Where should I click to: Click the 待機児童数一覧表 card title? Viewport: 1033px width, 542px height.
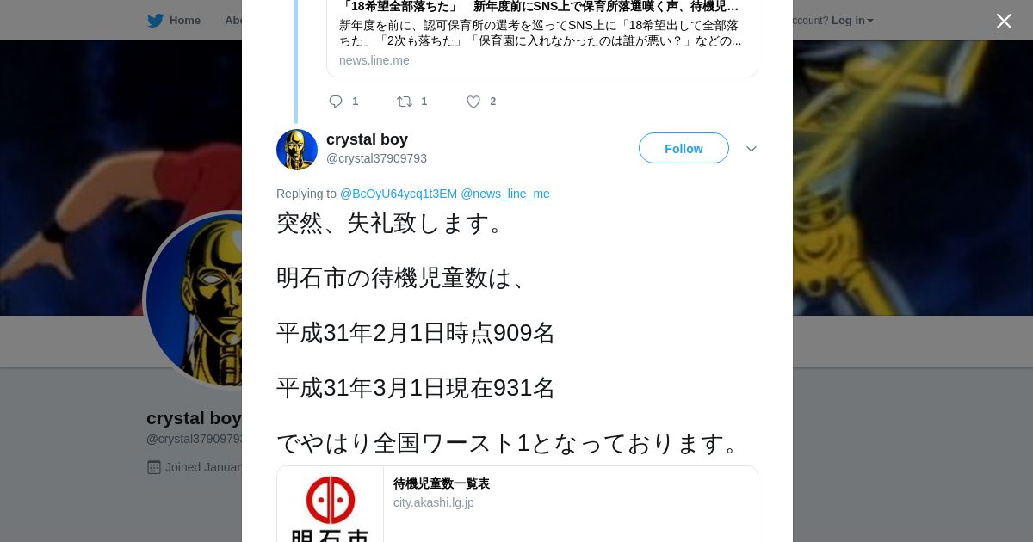pyautogui.click(x=442, y=483)
